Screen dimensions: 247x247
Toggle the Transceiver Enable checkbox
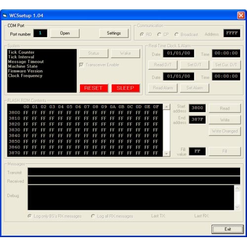pyautogui.click(x=82, y=65)
